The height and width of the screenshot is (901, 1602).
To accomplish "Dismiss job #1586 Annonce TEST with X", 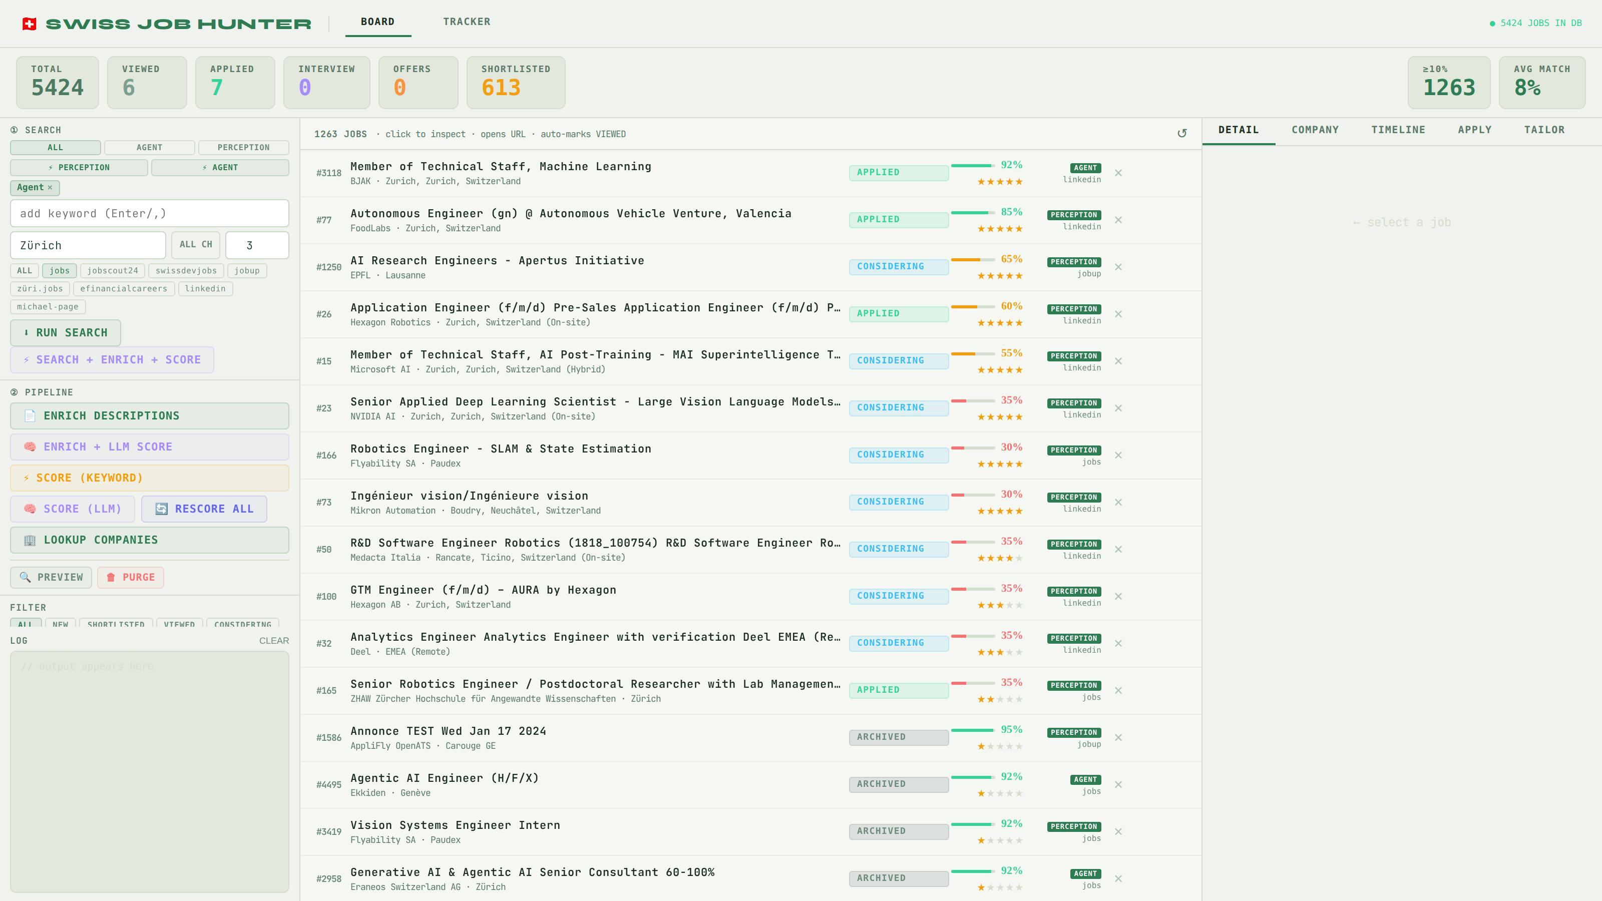I will (x=1118, y=737).
